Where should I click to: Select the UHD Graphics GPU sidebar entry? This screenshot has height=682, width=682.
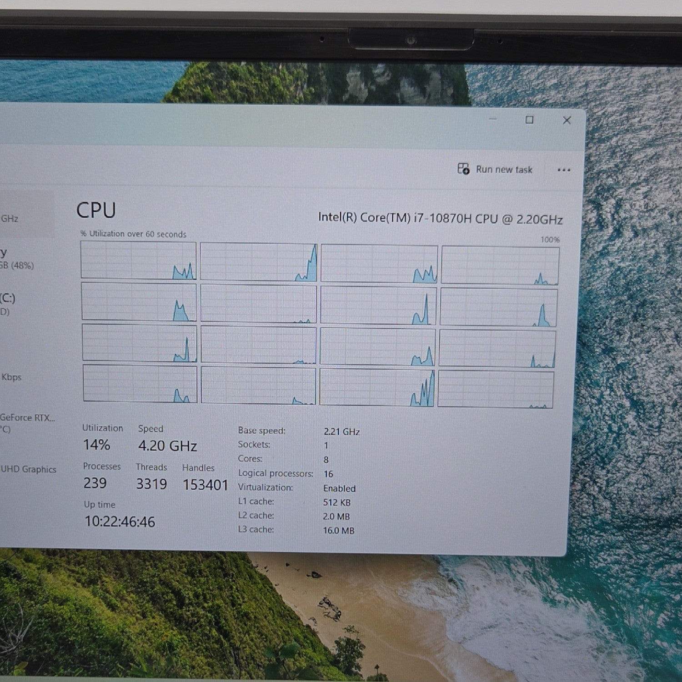tap(28, 469)
